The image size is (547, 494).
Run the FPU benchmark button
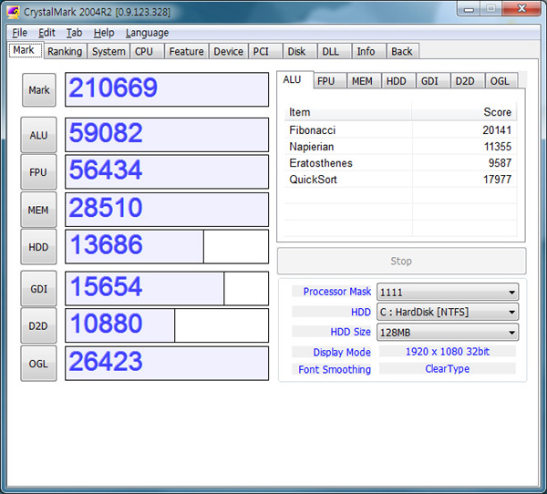(38, 172)
